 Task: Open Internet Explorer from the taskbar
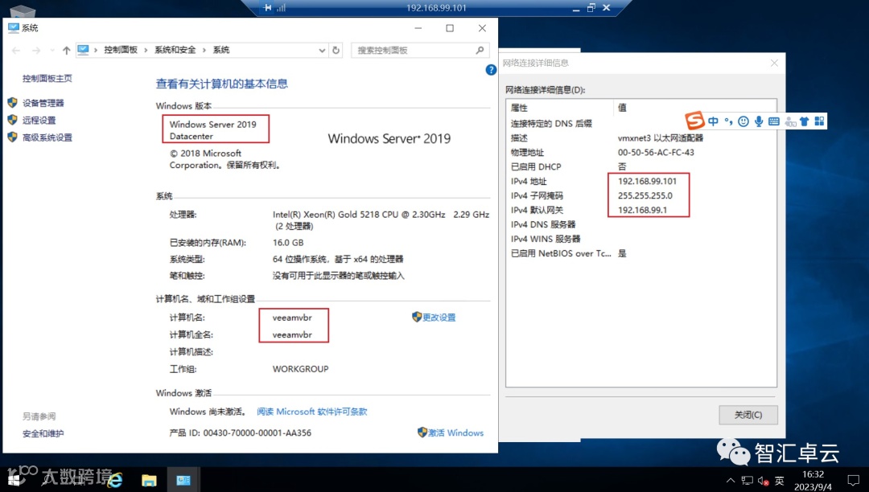pyautogui.click(x=115, y=480)
